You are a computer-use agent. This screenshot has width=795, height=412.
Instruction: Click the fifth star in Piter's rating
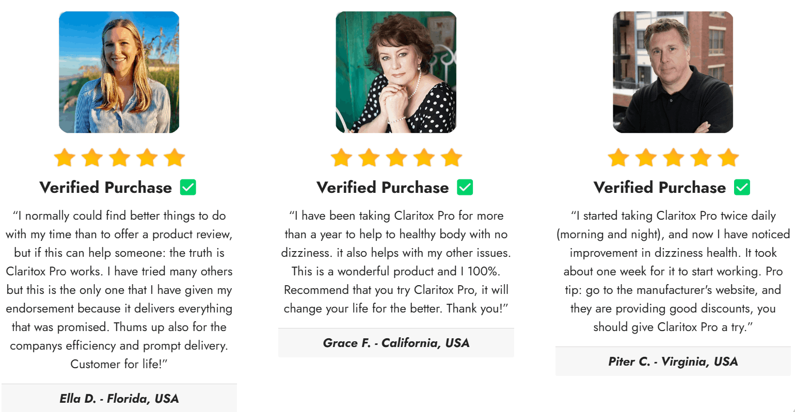tap(728, 158)
